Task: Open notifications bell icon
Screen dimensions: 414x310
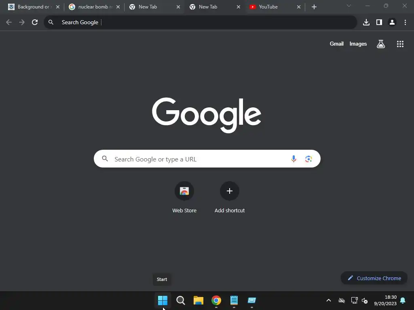Action: tap(403, 300)
